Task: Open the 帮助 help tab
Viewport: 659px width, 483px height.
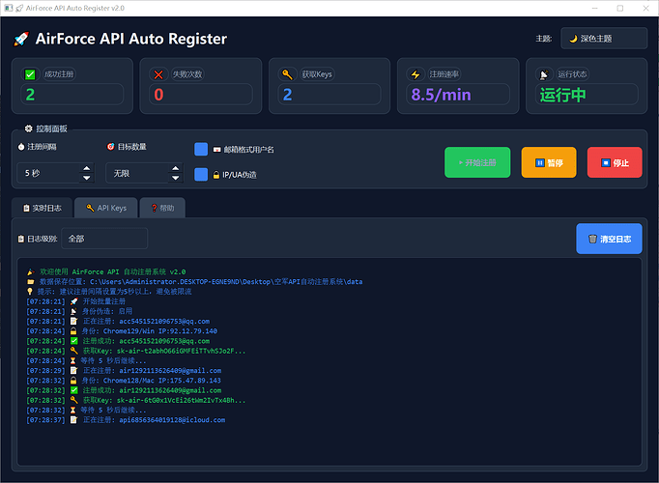Action: click(x=161, y=208)
